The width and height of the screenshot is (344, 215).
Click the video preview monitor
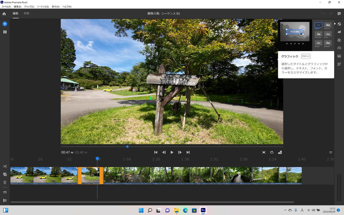172,81
